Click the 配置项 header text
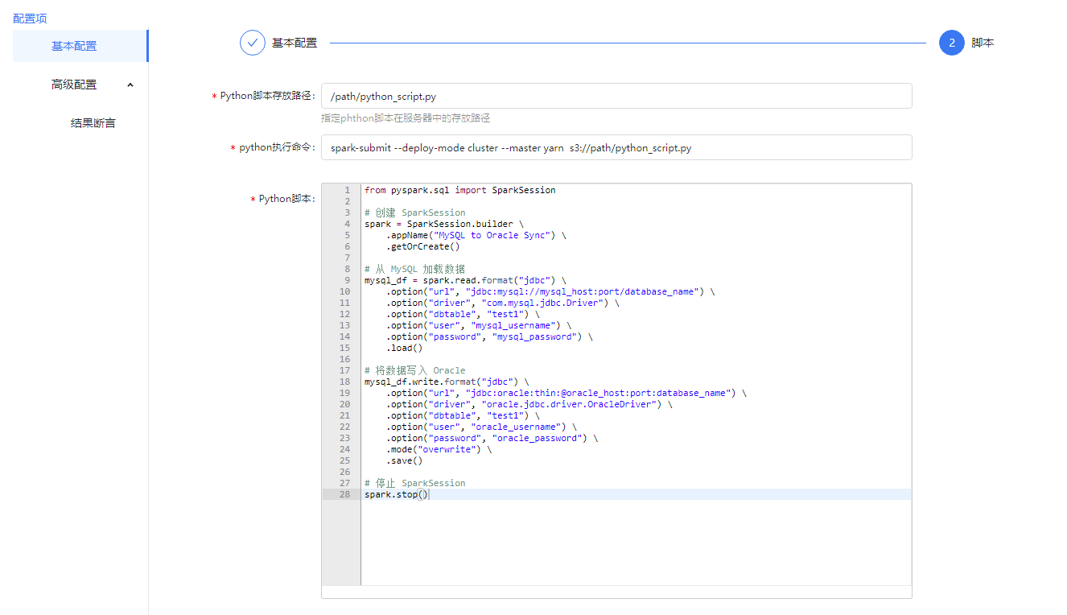This screenshot has width=1067, height=615. click(30, 18)
